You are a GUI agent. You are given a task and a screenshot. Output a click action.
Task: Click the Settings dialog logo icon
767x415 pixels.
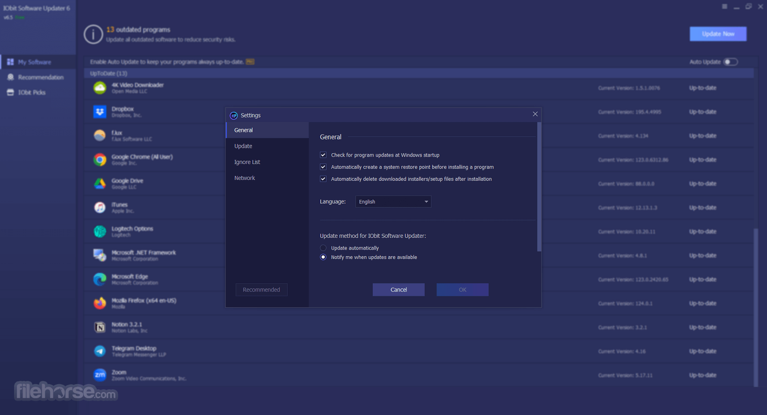[x=234, y=115]
